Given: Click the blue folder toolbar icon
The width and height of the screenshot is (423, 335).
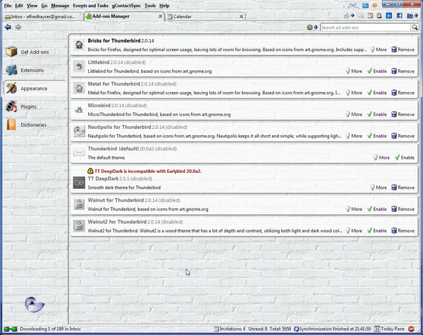Looking at the screenshot, I should click(x=410, y=16).
